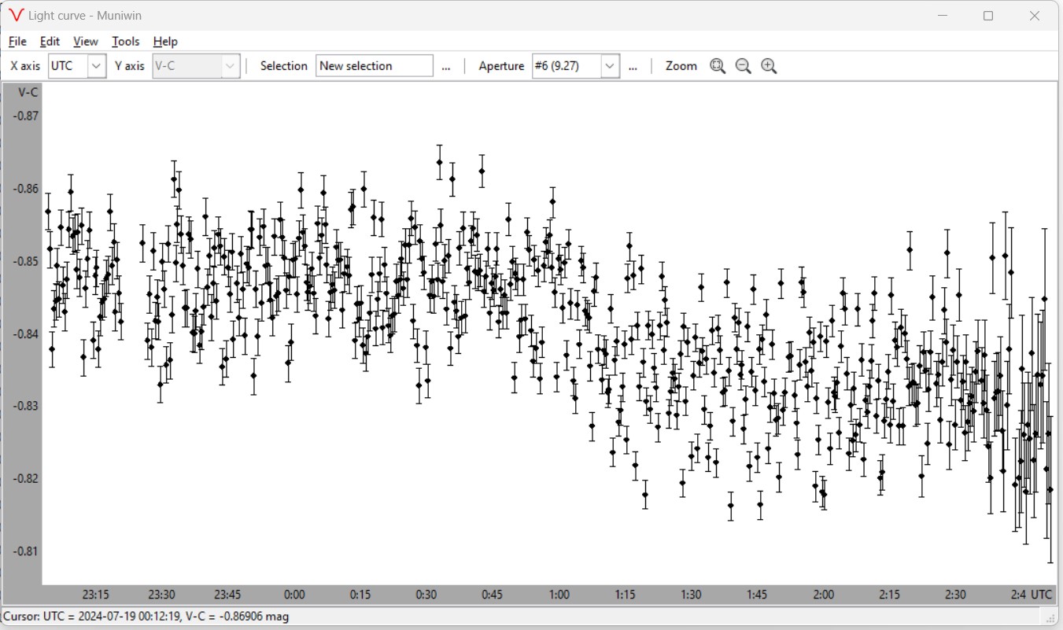This screenshot has width=1063, height=630.
Task: Open the Tools menu
Action: point(125,42)
